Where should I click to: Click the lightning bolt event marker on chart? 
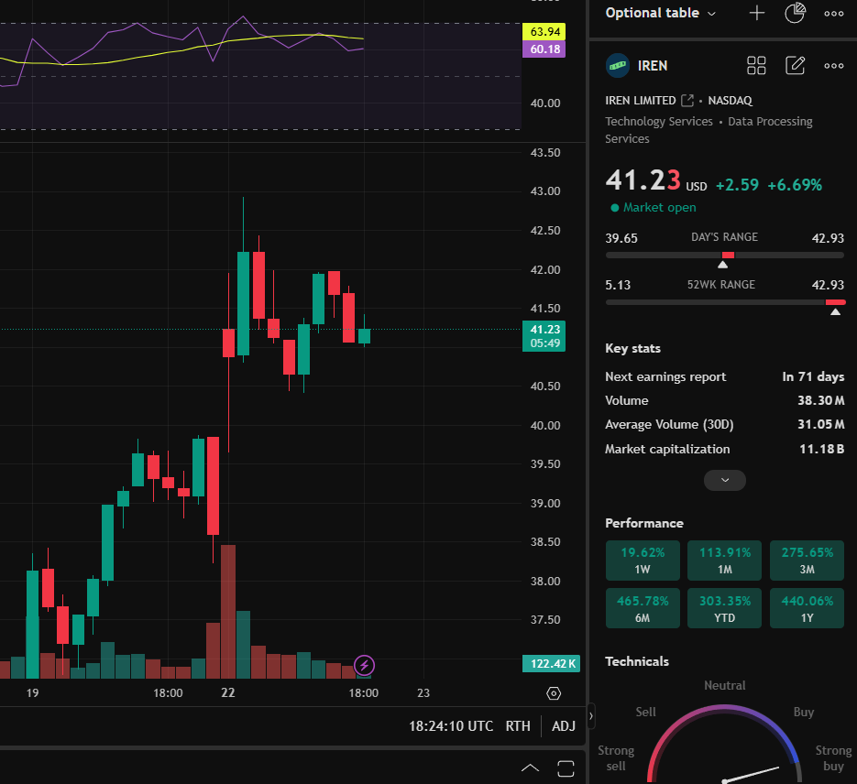[x=364, y=666]
